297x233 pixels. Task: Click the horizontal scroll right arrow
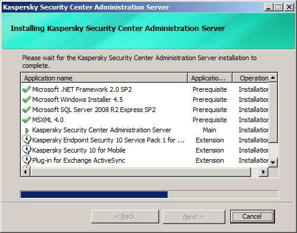tap(264, 172)
